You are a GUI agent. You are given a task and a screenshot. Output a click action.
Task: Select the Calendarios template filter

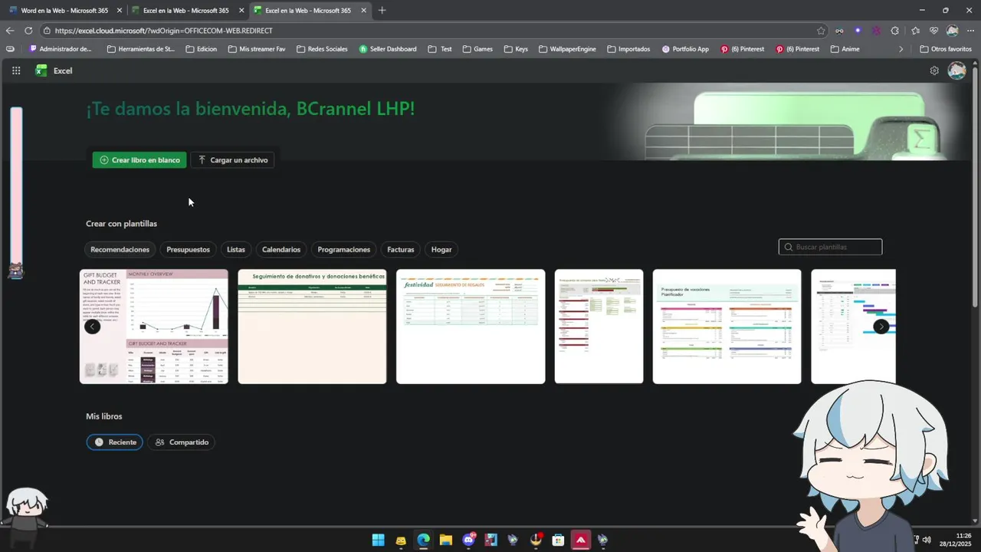[x=281, y=249]
